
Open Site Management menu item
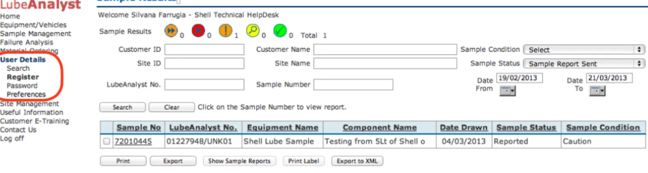[x=29, y=104]
